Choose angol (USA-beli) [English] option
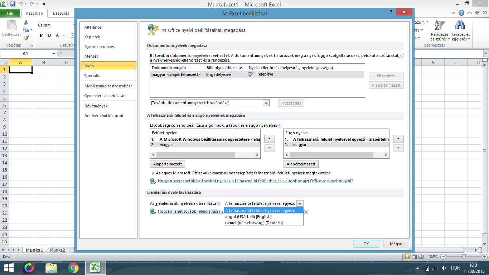 pos(263,217)
